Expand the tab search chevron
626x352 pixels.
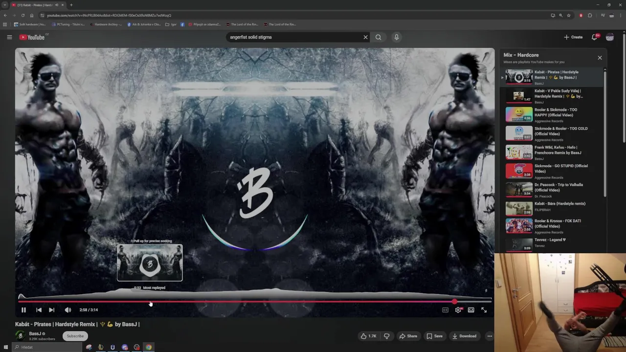pos(5,5)
